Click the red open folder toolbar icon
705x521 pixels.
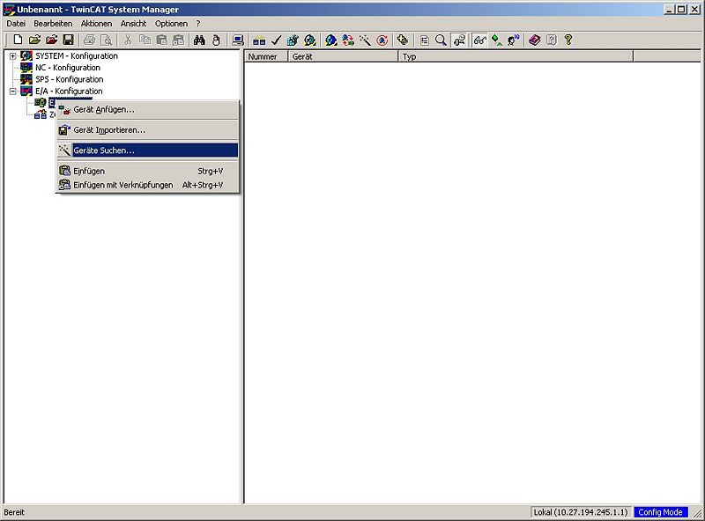[52, 40]
